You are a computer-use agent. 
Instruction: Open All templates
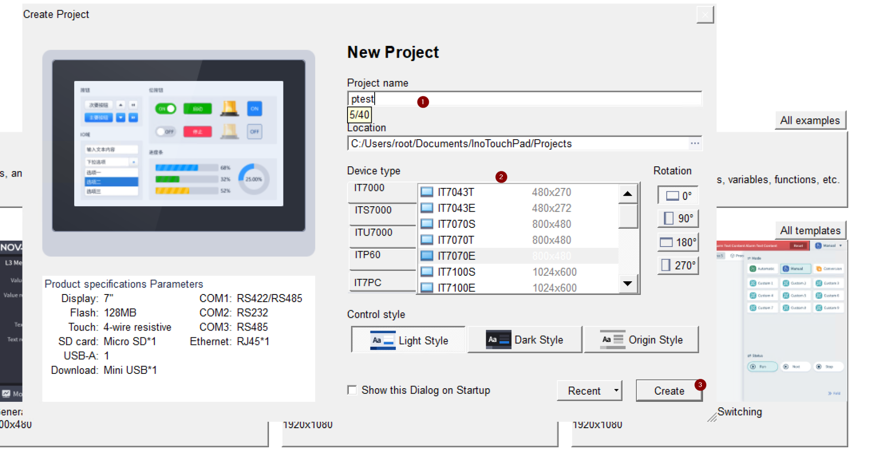pos(810,230)
